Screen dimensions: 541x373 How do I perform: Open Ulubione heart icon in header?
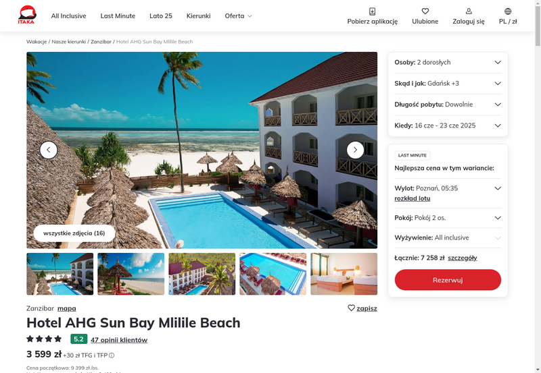click(425, 11)
